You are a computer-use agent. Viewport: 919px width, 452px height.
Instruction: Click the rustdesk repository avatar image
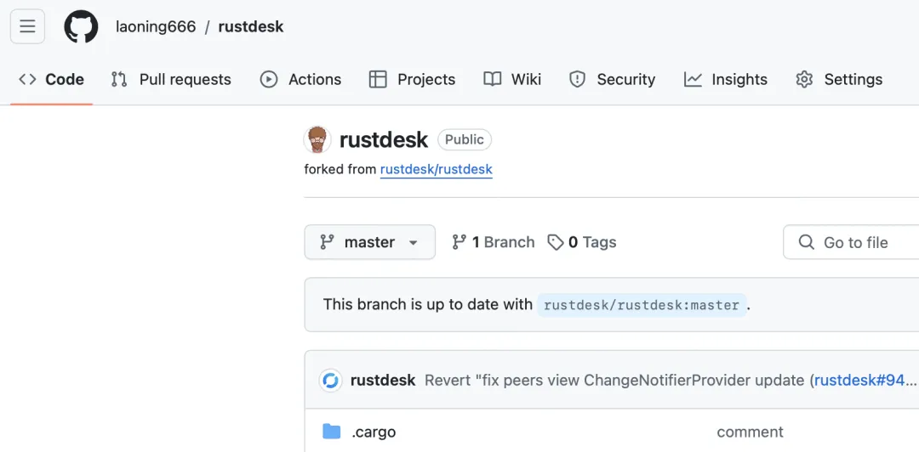(317, 139)
